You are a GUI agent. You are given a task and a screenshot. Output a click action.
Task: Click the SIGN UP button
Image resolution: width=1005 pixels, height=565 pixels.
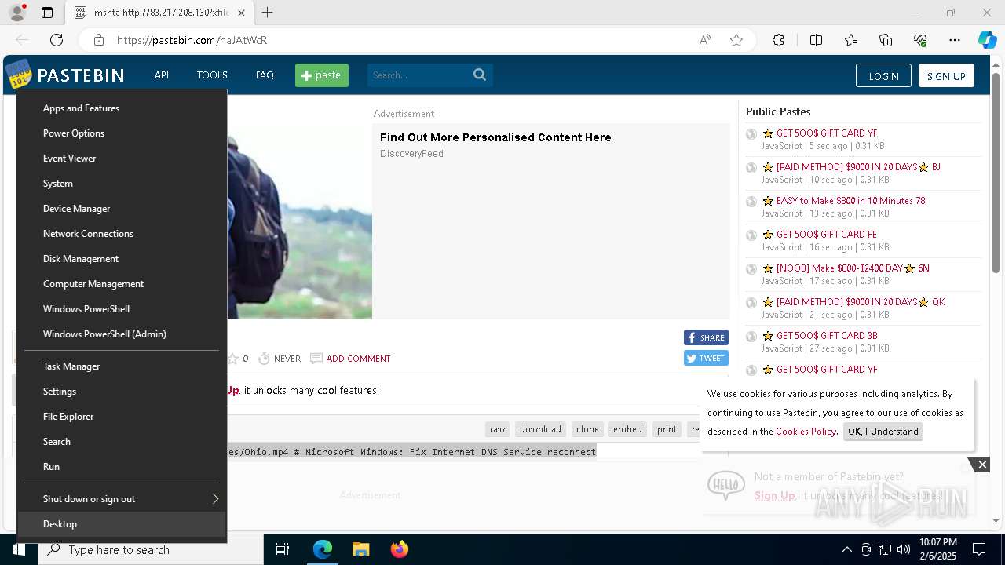[x=946, y=75]
